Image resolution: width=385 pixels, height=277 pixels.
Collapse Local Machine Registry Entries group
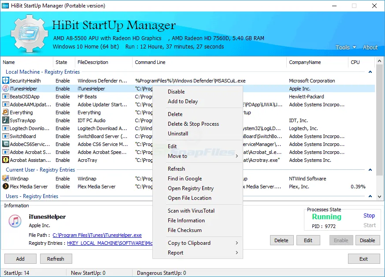point(370,72)
